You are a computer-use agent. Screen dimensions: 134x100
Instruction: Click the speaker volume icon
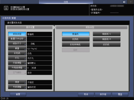tap(124, 2)
